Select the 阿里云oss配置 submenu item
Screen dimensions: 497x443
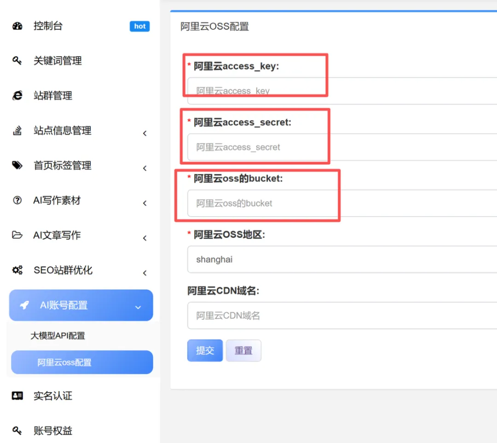point(82,362)
